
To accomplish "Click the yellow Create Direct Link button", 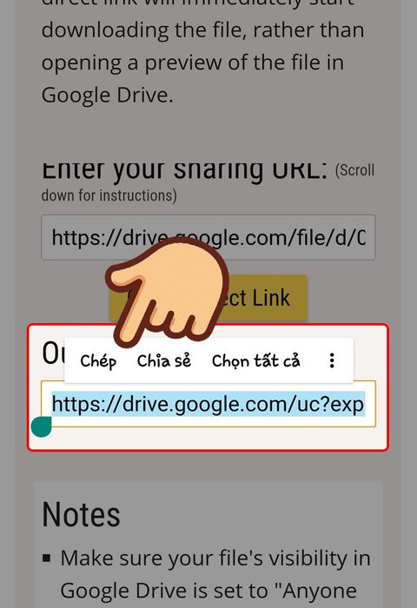I will click(x=208, y=298).
